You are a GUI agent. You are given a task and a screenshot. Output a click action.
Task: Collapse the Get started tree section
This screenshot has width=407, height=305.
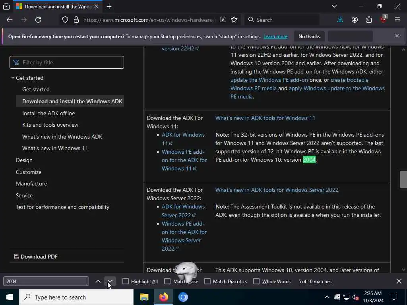click(13, 78)
